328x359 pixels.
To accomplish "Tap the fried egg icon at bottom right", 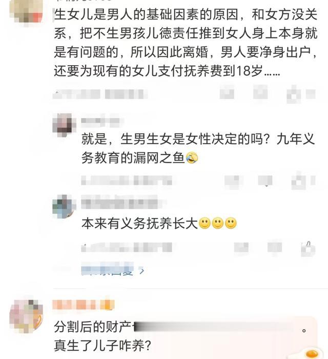I will [x=312, y=353].
